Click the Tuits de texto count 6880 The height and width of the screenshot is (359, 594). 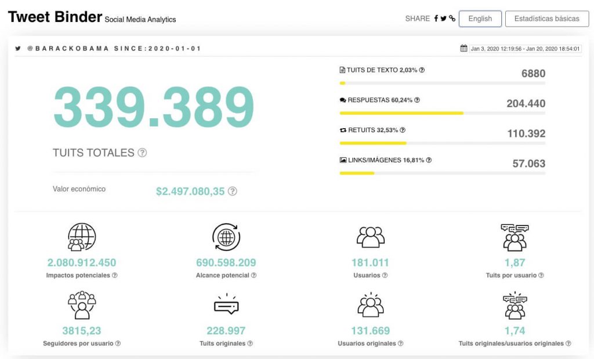tap(534, 74)
